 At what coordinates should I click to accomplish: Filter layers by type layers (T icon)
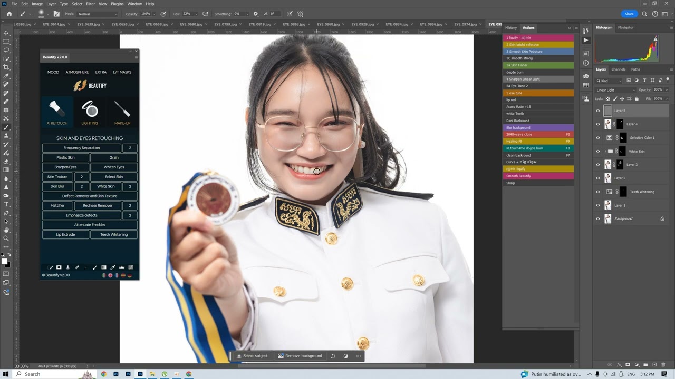point(644,81)
